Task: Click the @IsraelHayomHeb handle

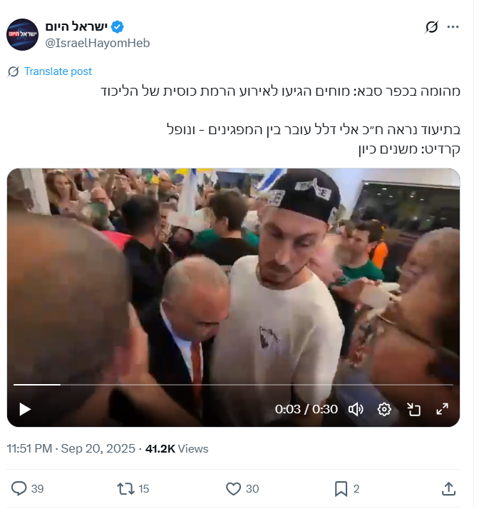Action: (98, 44)
